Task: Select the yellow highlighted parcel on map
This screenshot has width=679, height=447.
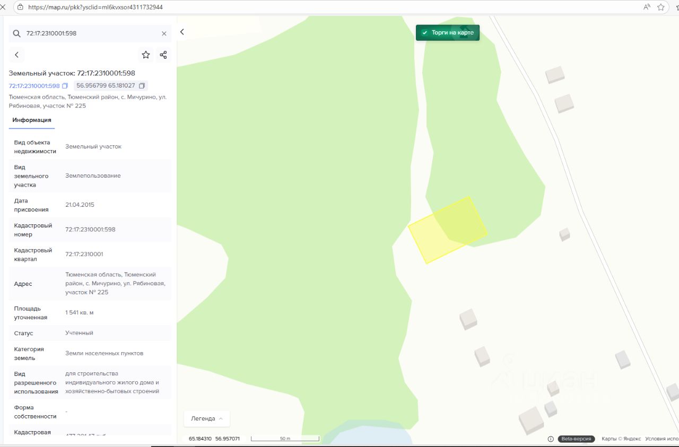Action: (447, 230)
